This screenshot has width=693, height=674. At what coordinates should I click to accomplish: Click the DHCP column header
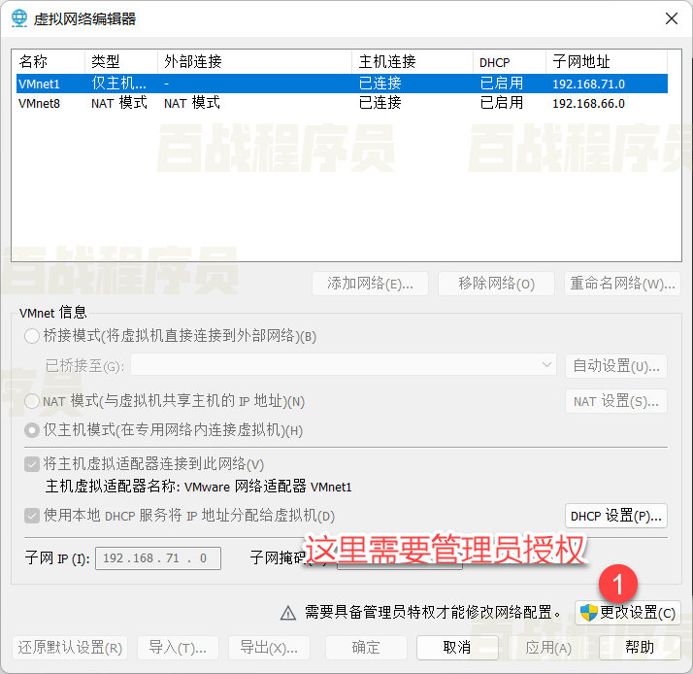click(510, 61)
